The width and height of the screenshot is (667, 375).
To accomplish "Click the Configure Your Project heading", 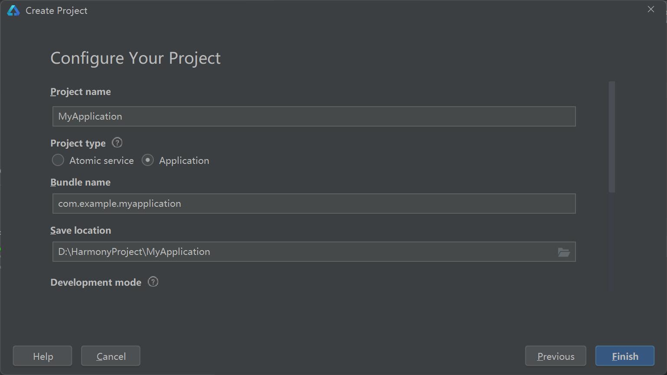I will click(x=135, y=58).
